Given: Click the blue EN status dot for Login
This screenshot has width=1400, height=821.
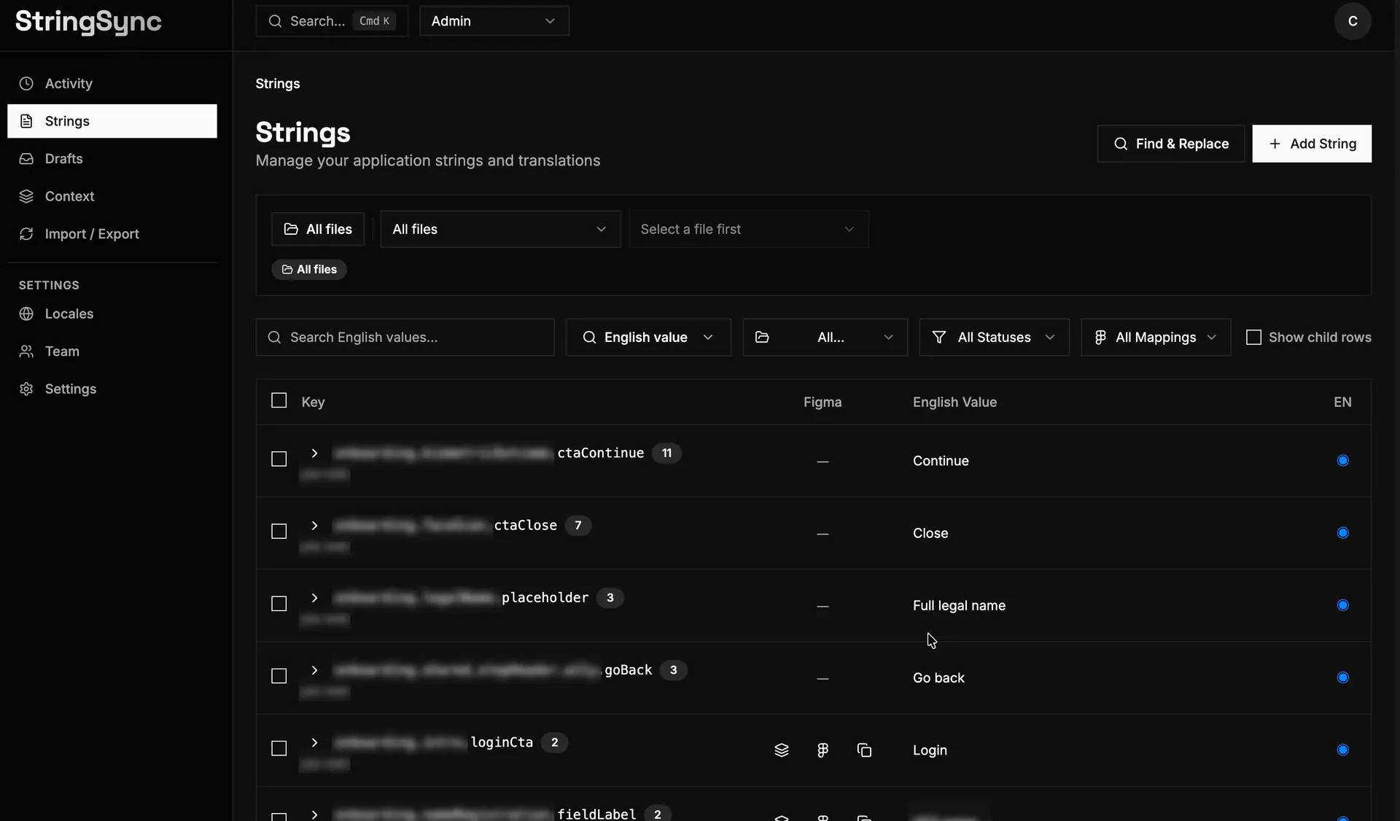Looking at the screenshot, I should 1342,750.
